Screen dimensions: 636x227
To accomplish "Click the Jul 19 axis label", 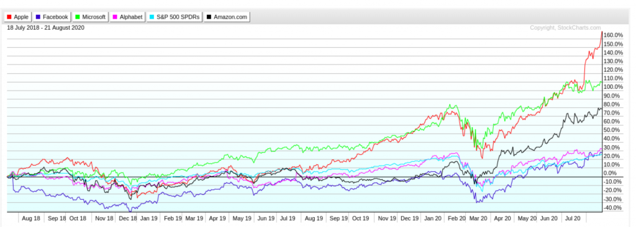I will coord(288,218).
